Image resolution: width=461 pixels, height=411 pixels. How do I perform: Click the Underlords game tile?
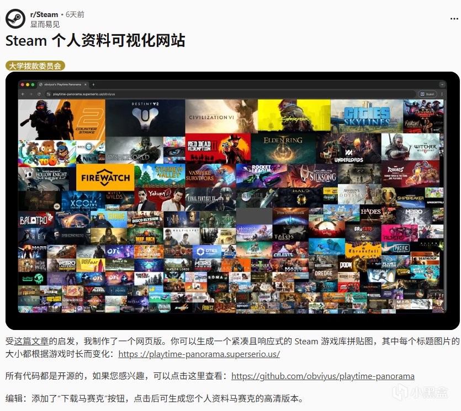[349, 148]
